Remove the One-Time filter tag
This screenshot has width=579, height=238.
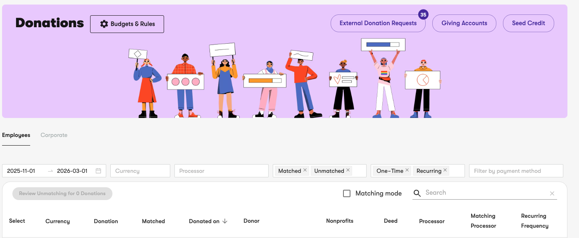point(407,170)
